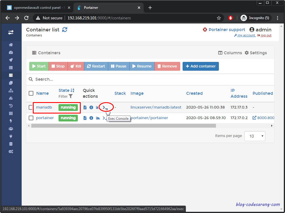Close the openmediavault browser tab
Image resolution: width=285 pixels, height=213 pixels.
click(69, 8)
